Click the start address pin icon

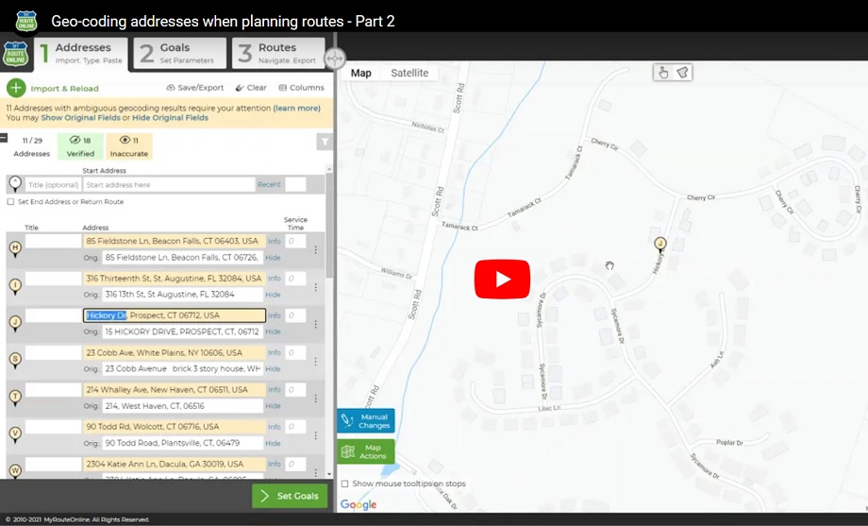point(15,183)
